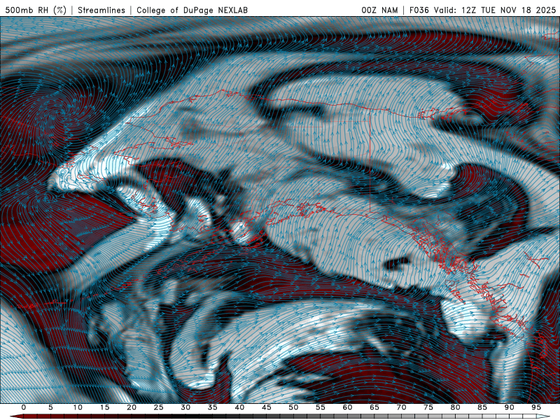Click the "60" value on humidity legend
The image size is (560, 420).
(347, 407)
